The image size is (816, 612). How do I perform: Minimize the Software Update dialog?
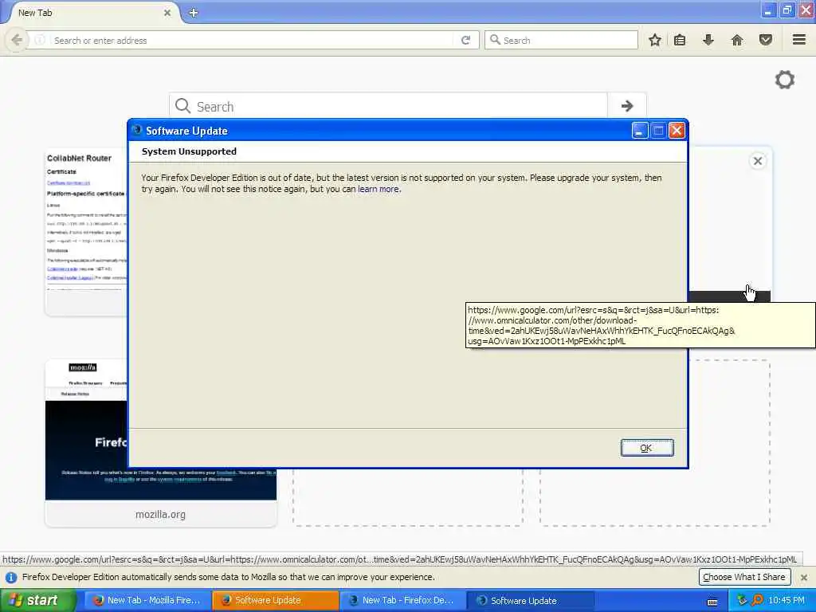point(640,131)
